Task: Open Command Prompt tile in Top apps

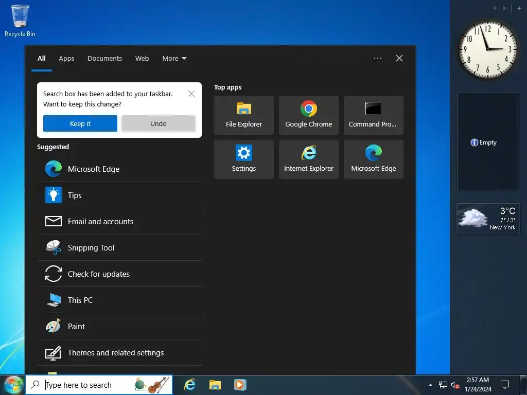Action: tap(374, 115)
